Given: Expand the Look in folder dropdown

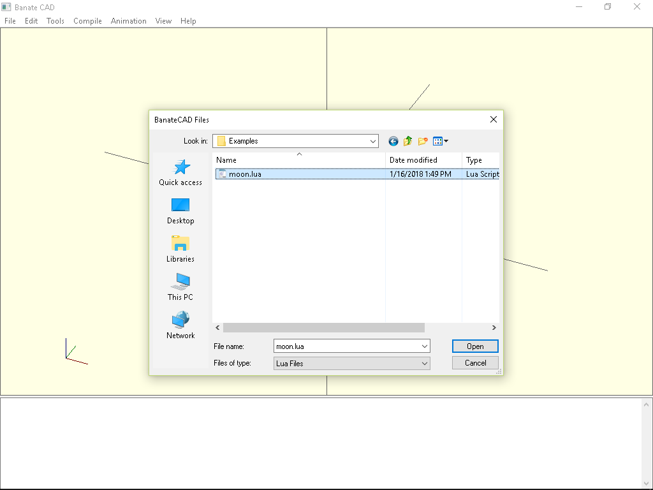Looking at the screenshot, I should click(x=372, y=141).
